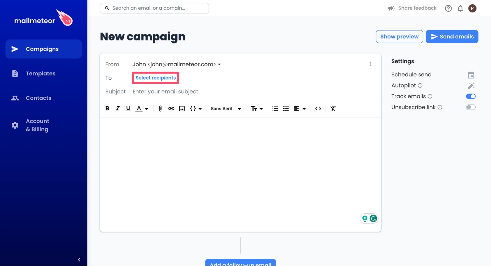Viewport: 491px width, 266px height.
Task: Open the help question mark icon
Action: pos(448,8)
